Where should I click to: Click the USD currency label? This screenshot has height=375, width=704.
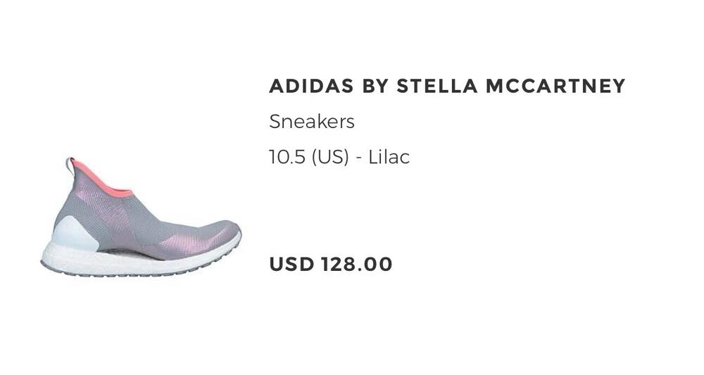coord(291,265)
